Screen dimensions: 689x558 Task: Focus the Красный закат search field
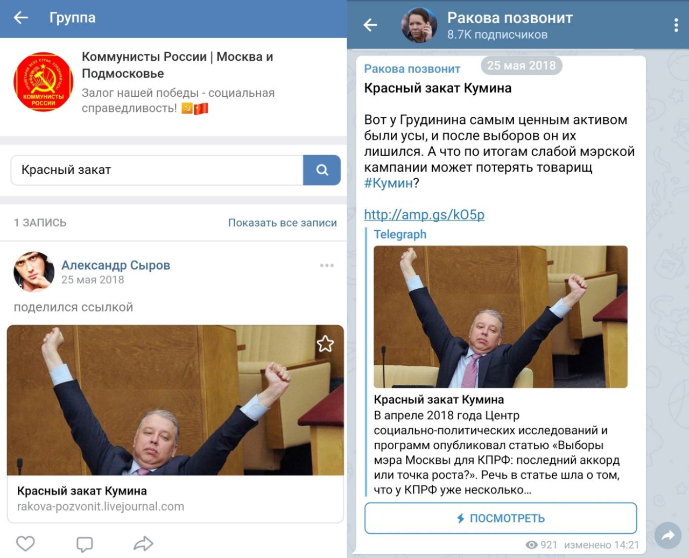[x=157, y=170]
